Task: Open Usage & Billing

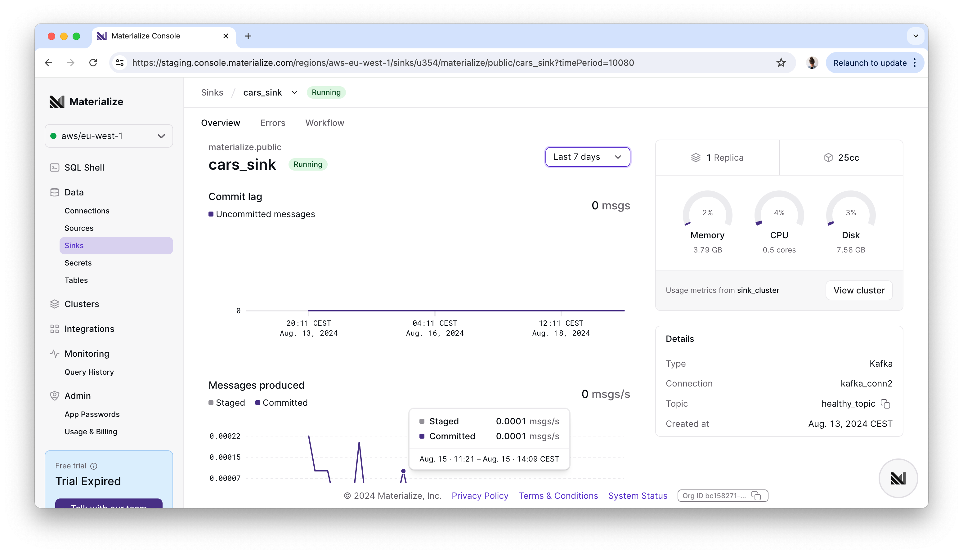Action: [x=91, y=431]
